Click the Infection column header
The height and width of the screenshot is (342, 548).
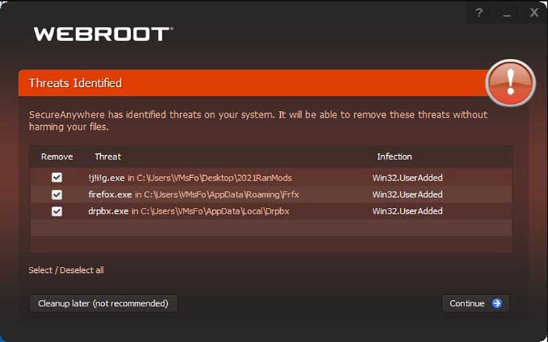coord(395,157)
